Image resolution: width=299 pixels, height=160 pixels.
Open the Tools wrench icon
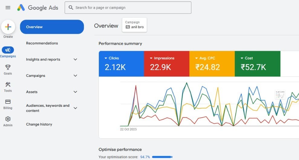pos(8,85)
